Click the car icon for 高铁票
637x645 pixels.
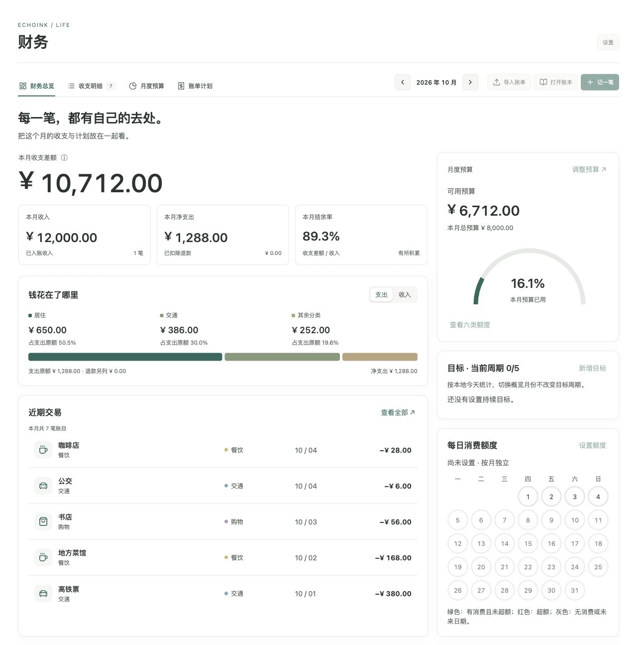[43, 593]
